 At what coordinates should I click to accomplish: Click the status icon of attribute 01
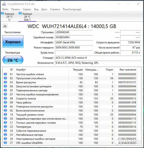point(5,74)
